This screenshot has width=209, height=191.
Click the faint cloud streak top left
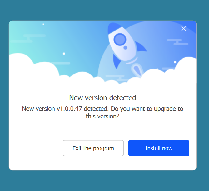pyautogui.click(x=28, y=38)
